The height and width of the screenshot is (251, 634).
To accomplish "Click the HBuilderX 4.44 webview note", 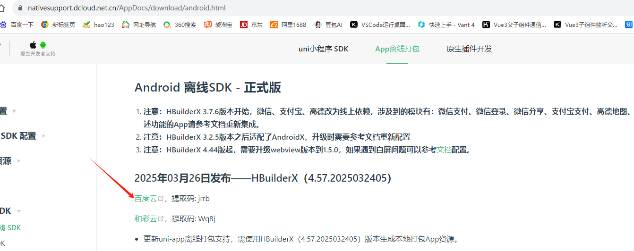I will point(307,150).
